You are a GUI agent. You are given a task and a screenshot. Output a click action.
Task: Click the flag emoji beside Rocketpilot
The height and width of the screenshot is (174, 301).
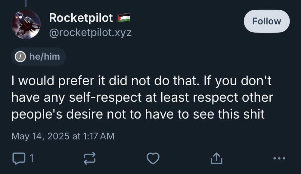(x=124, y=18)
